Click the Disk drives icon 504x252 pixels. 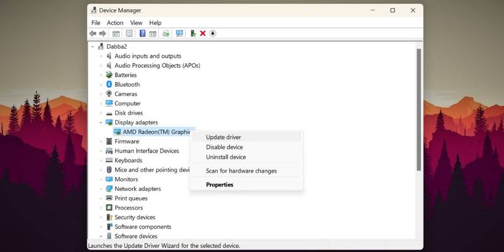[x=109, y=113]
